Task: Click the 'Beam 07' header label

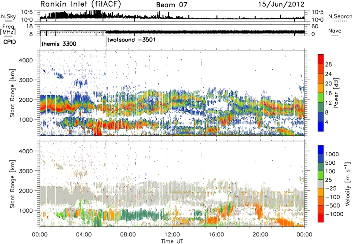Action: click(x=172, y=5)
